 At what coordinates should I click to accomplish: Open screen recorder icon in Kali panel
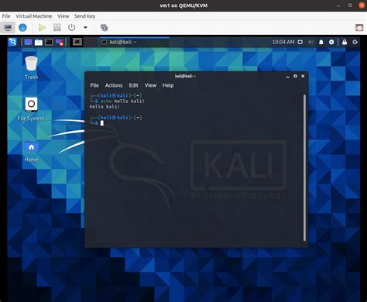pos(60,42)
